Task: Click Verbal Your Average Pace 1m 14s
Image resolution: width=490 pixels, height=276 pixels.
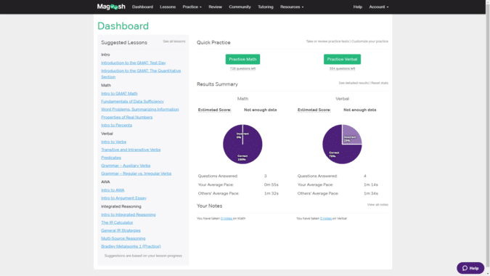Action: [x=371, y=184]
